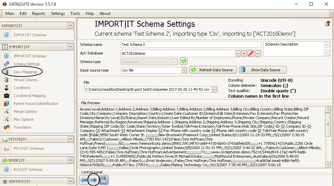Screen dimensions: 334x186
Task: Click the BOOK|IT Schemas list icon
Action: (x=6, y=169)
